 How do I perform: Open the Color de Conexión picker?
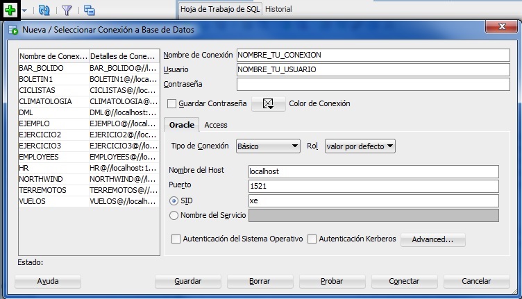[269, 104]
